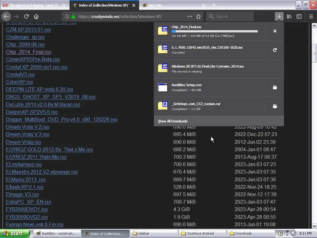Open the CyberXP.iso link
Viewport: 317px width, 238px height.
coord(20,82)
